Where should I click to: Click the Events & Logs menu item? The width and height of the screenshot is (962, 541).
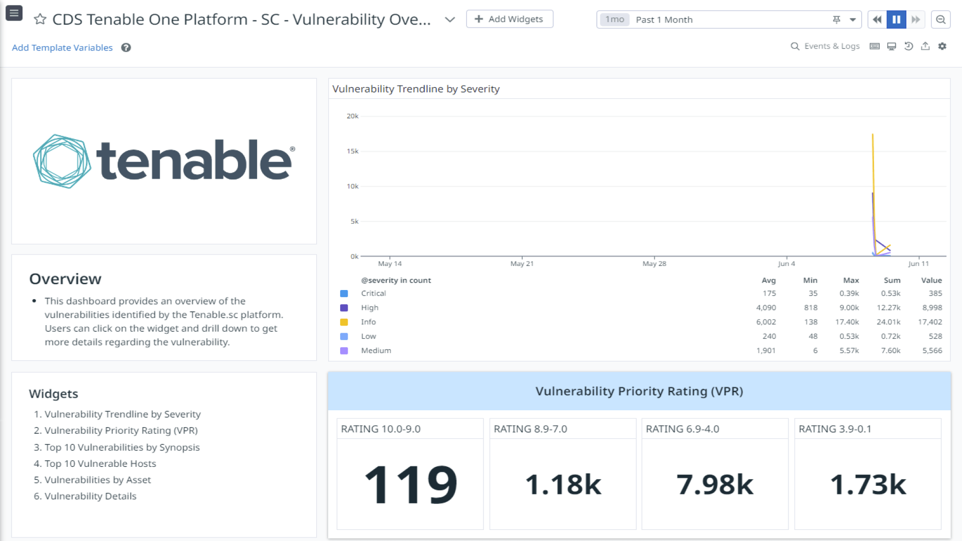[x=832, y=46]
